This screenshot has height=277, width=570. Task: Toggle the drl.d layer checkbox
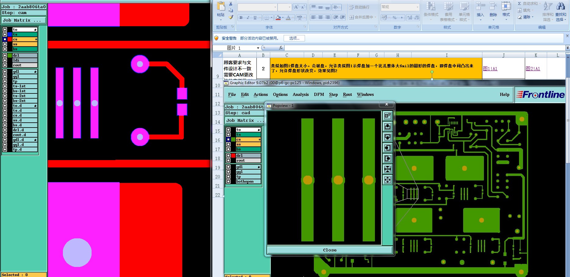click(5, 130)
